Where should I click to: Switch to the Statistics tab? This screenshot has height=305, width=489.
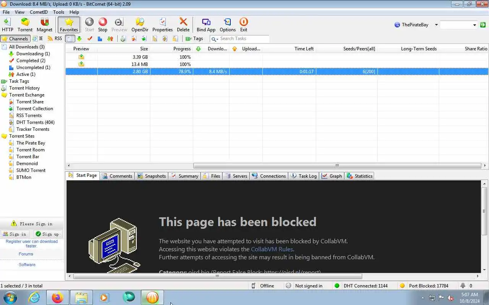(359, 176)
